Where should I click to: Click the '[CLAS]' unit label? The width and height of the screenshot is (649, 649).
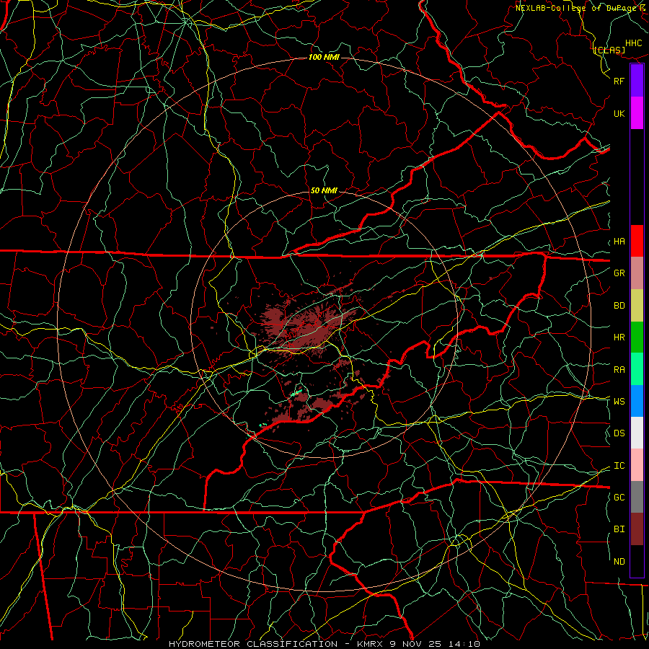[609, 50]
